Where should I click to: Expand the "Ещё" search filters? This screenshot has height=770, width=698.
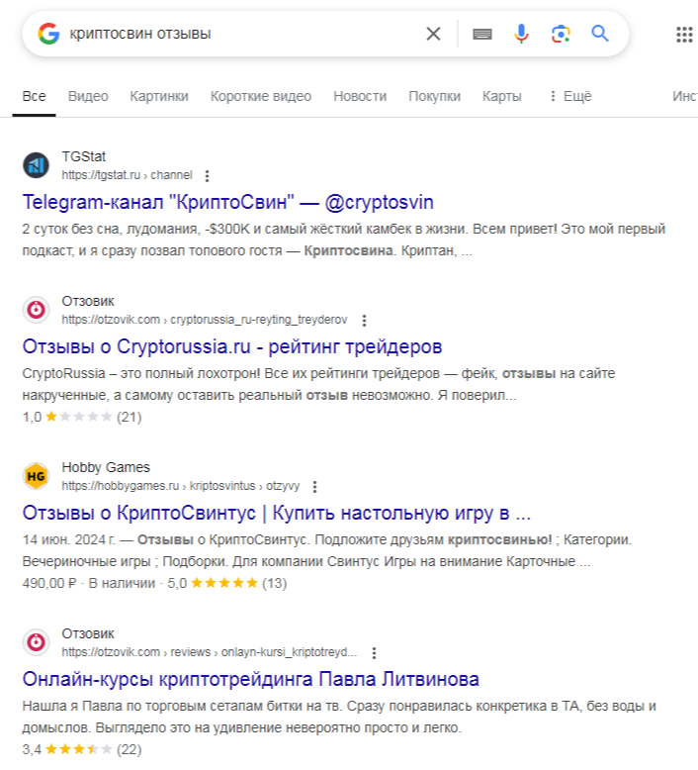point(569,96)
